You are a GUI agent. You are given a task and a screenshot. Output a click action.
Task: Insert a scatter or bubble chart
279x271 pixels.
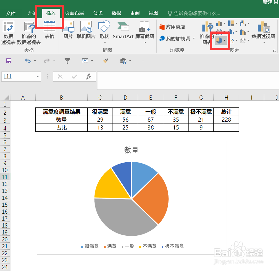234,41
